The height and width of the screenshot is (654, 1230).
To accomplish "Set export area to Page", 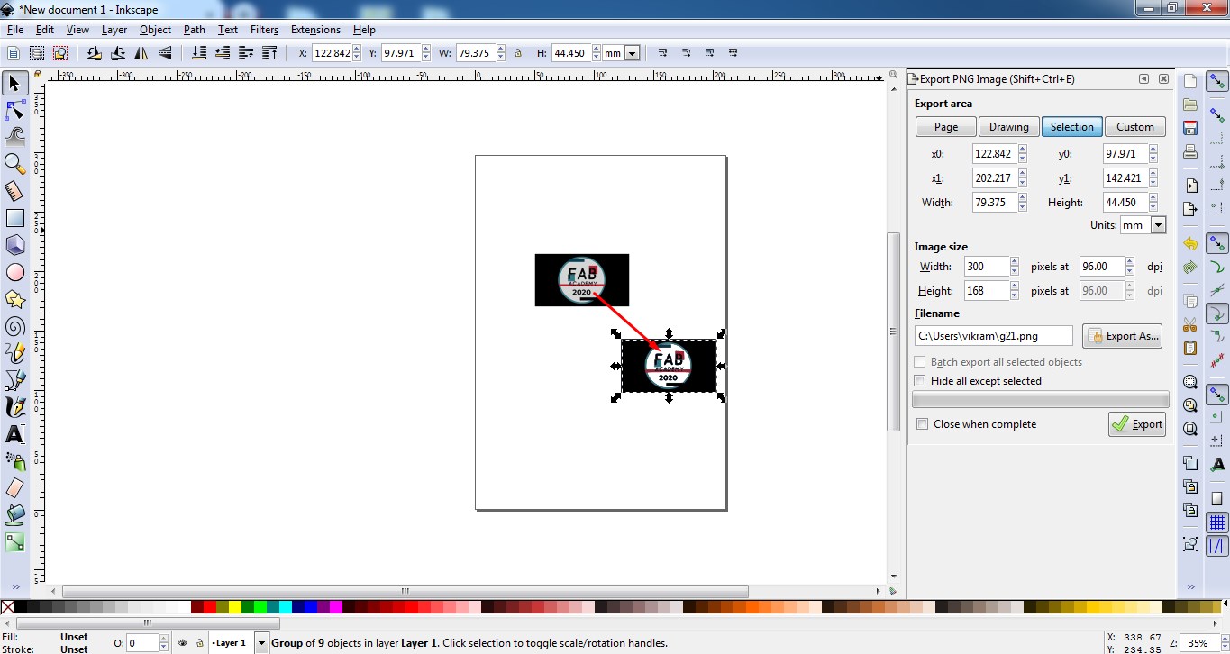I will click(946, 127).
